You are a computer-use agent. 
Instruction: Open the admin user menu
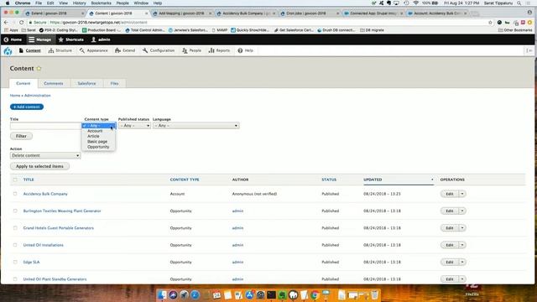(101, 39)
